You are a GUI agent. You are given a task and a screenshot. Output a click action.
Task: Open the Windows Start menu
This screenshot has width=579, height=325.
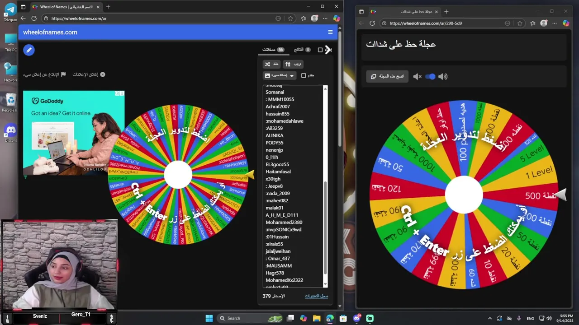[209, 318]
